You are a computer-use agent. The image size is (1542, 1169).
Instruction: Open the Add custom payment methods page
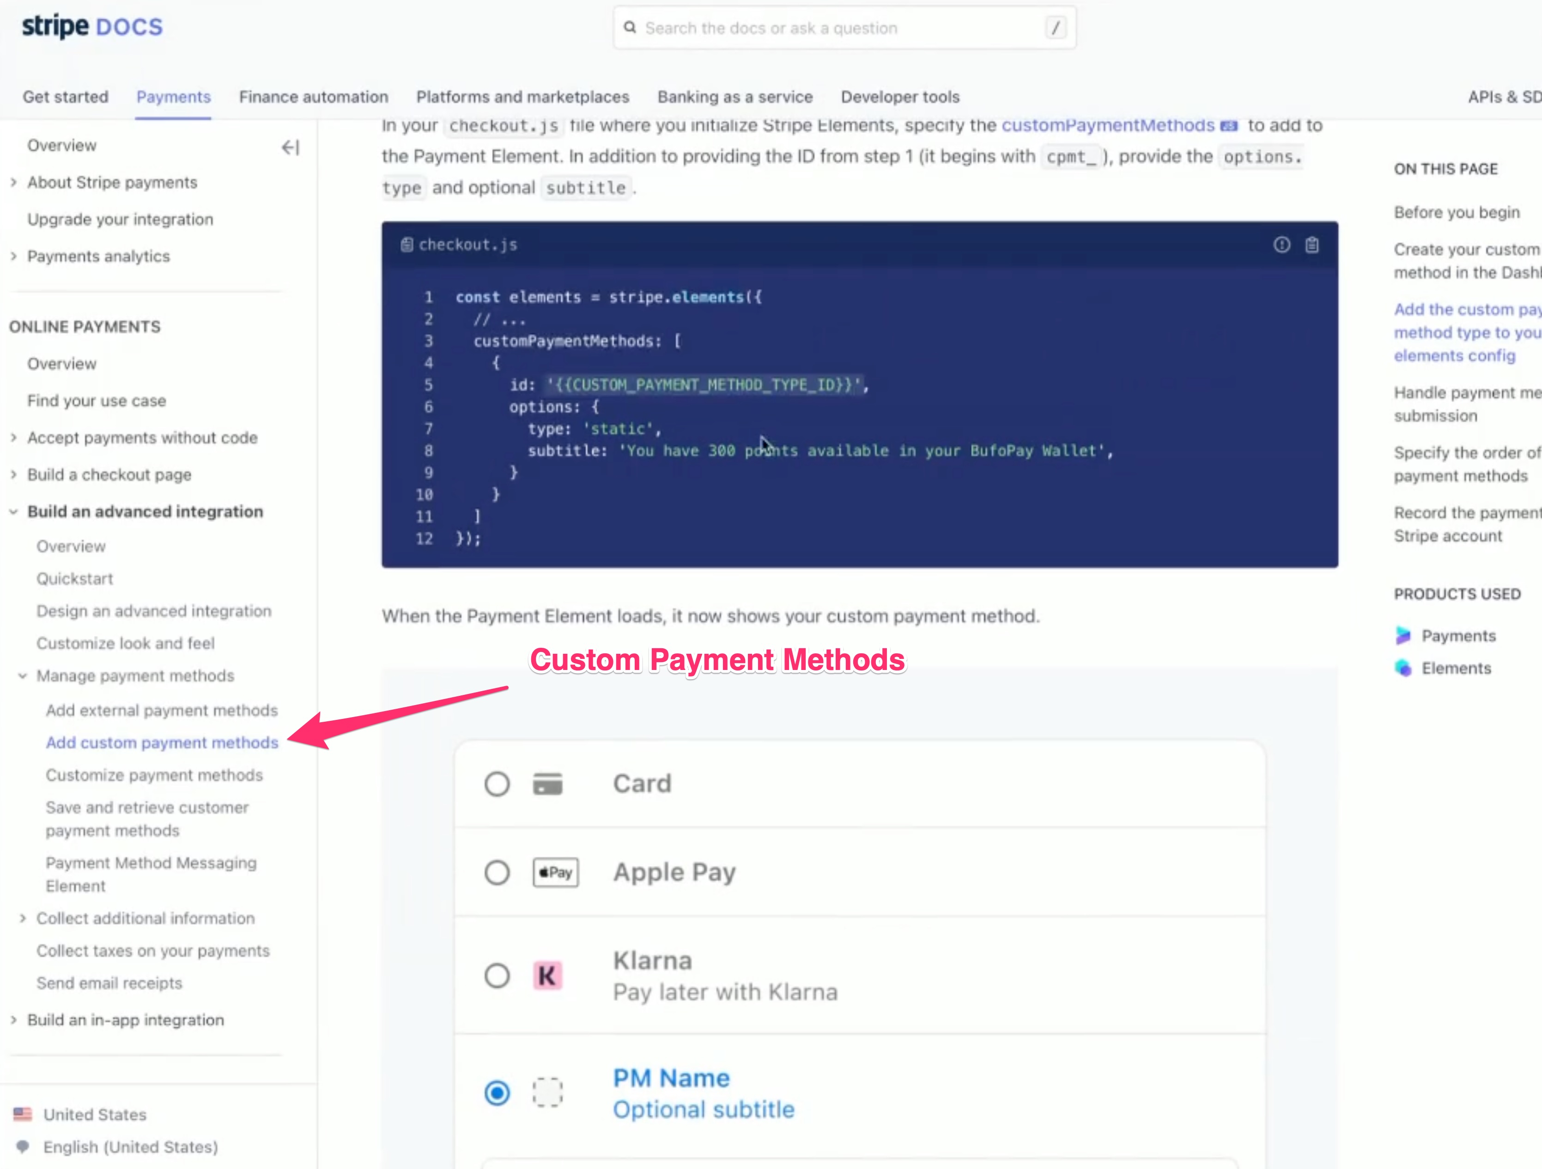[x=162, y=743]
